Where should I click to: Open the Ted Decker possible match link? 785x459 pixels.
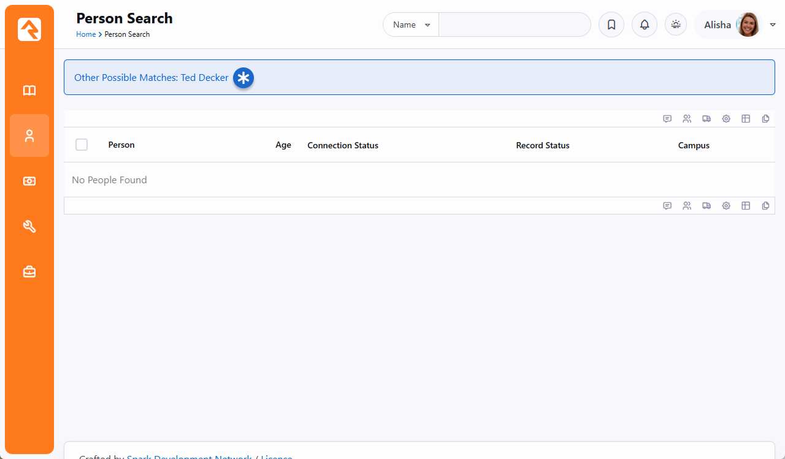(204, 78)
